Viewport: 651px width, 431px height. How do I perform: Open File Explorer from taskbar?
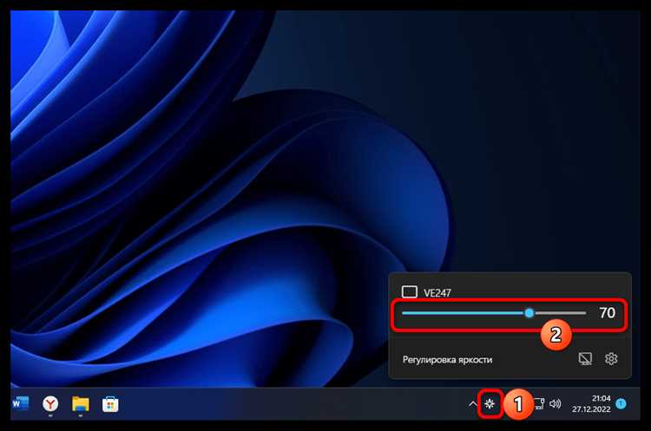click(81, 403)
